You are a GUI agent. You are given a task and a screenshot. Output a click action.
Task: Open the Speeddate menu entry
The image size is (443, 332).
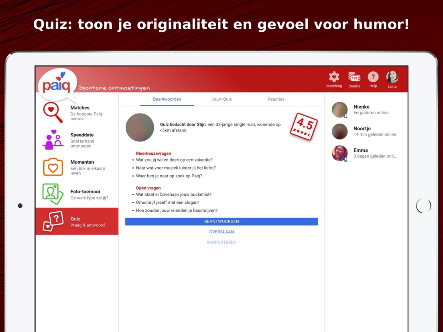click(77, 140)
